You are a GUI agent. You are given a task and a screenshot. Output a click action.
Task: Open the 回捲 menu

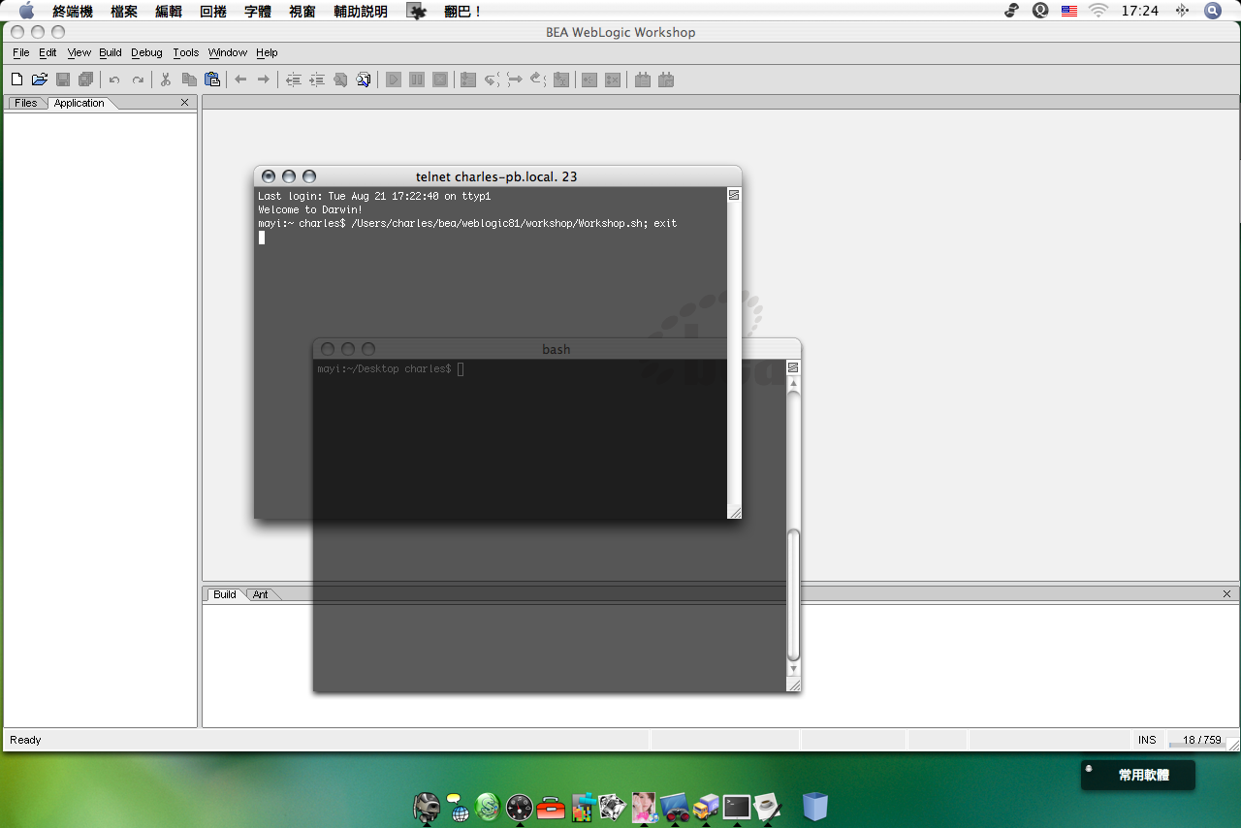point(213,12)
